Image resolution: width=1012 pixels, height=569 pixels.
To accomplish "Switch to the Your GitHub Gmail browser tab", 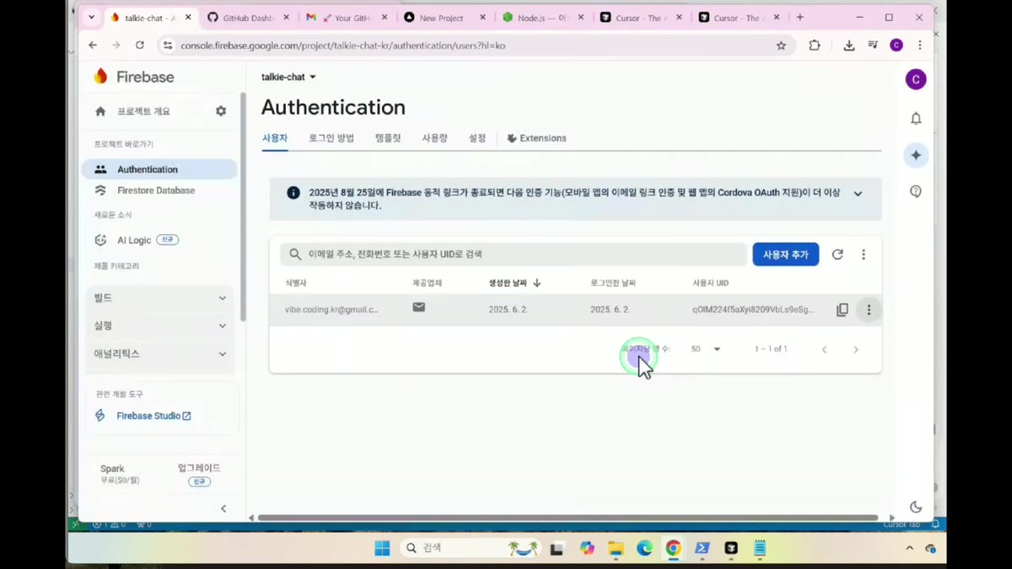I will (347, 18).
